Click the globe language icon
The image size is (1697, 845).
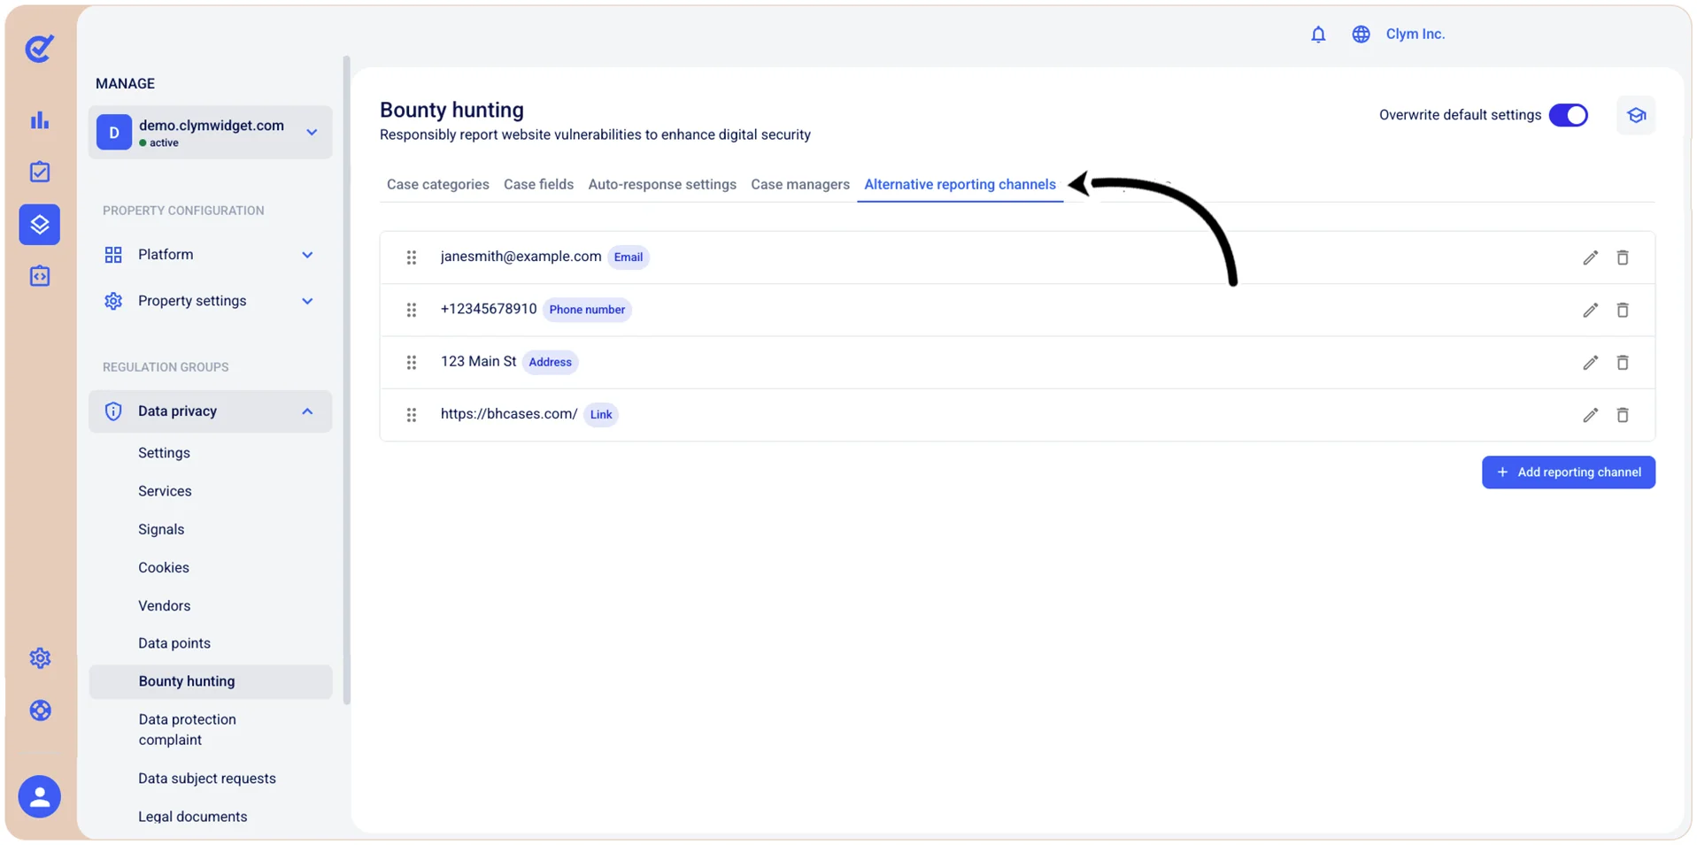[x=1361, y=35]
